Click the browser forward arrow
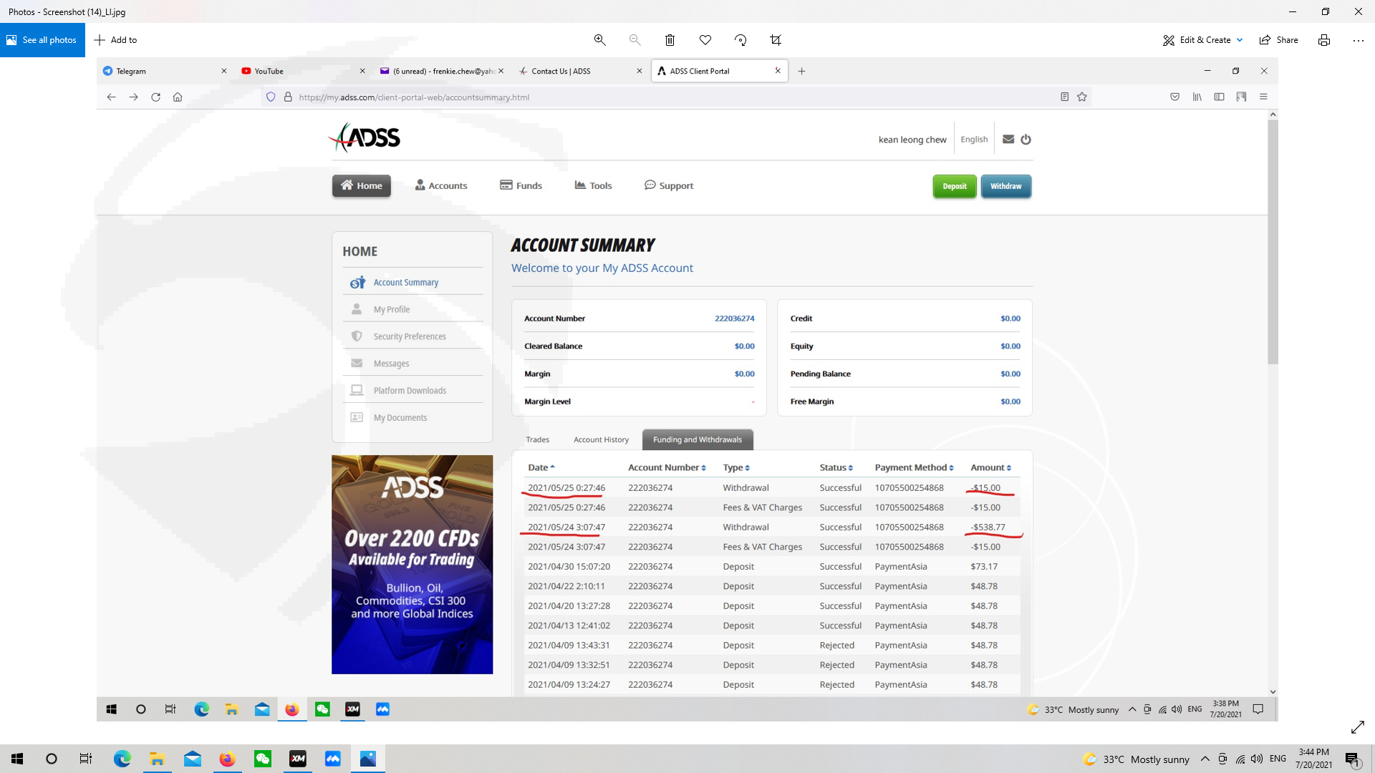This screenshot has width=1375, height=773. (133, 97)
